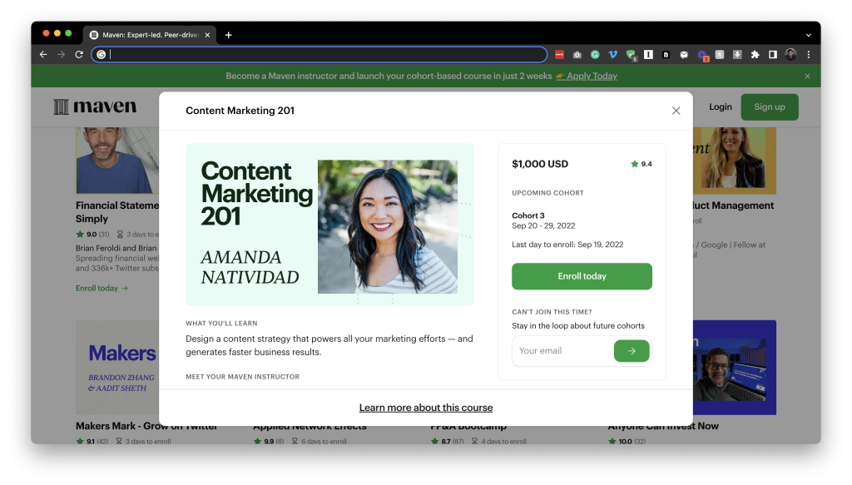The image size is (852, 485).
Task: Open the camera screenshot extension
Action: coord(577,54)
